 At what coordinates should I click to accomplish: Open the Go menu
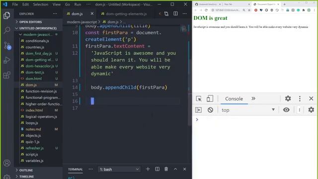(68, 4)
